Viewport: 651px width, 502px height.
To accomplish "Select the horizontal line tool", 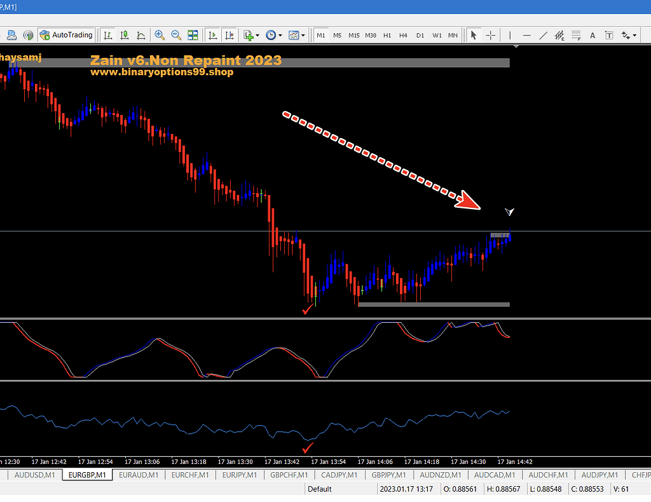I will [x=526, y=35].
